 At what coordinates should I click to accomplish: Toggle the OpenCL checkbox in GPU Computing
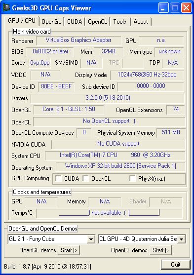pos(85,179)
